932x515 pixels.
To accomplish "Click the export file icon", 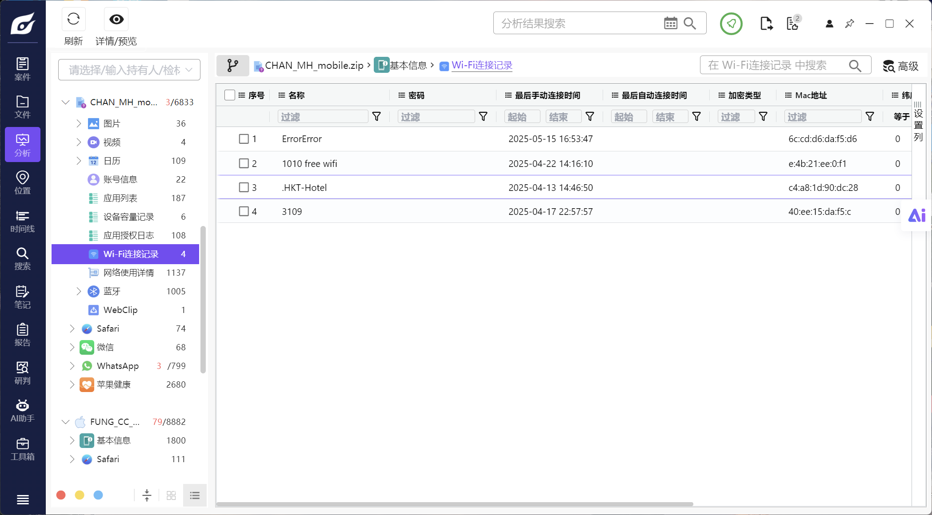I will (766, 24).
